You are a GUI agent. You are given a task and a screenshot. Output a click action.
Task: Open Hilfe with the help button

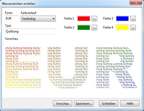130,104
